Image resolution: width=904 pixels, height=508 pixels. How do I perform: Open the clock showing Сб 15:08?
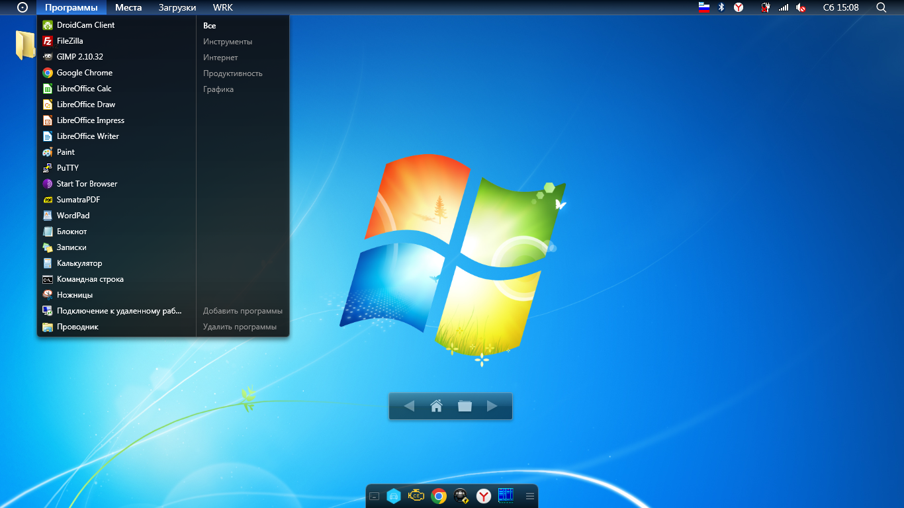[840, 7]
